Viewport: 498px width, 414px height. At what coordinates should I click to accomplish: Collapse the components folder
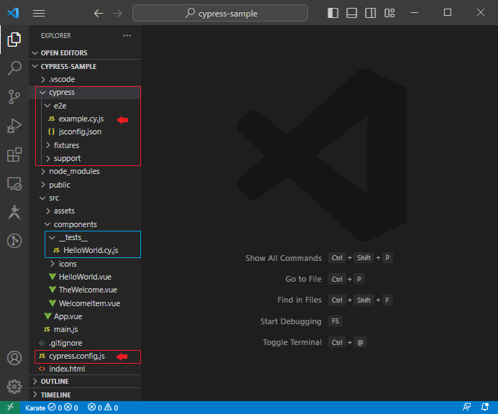coord(85,224)
